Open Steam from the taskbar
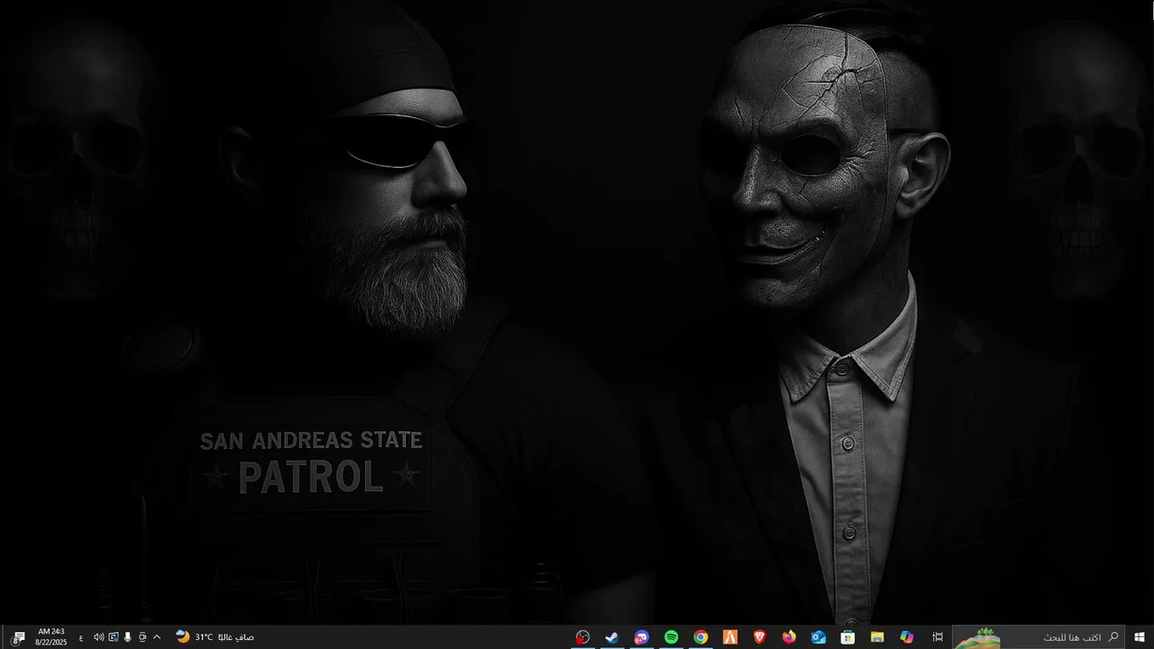 click(612, 637)
